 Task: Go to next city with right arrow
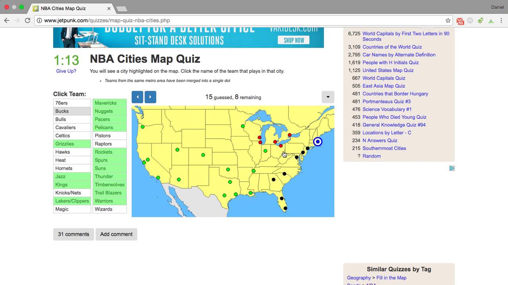150,97
